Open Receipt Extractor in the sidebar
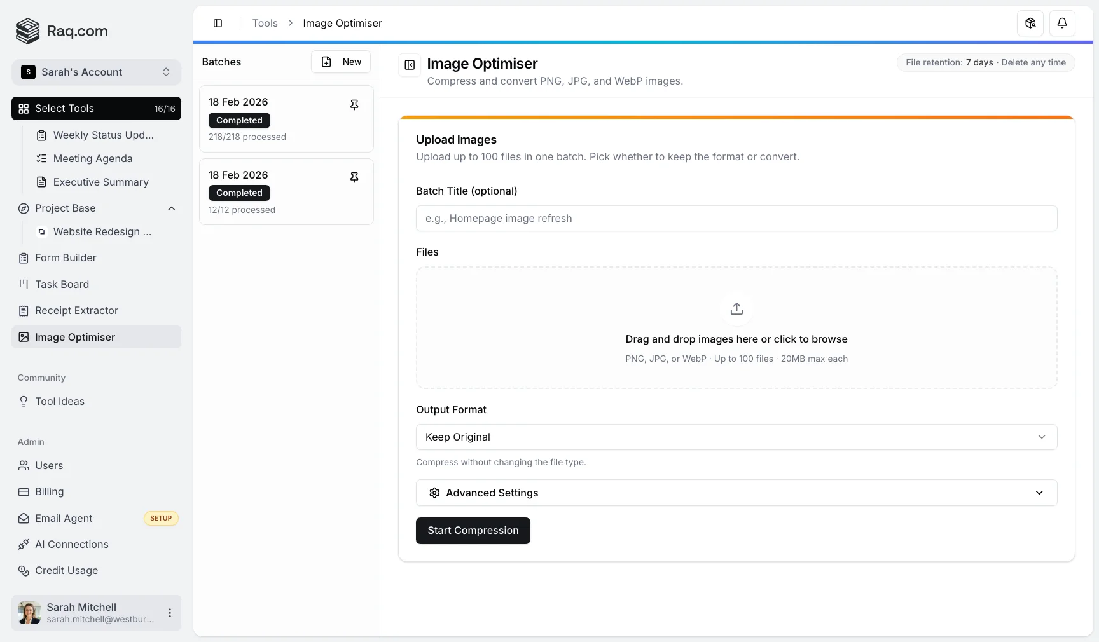The image size is (1099, 642). (76, 311)
